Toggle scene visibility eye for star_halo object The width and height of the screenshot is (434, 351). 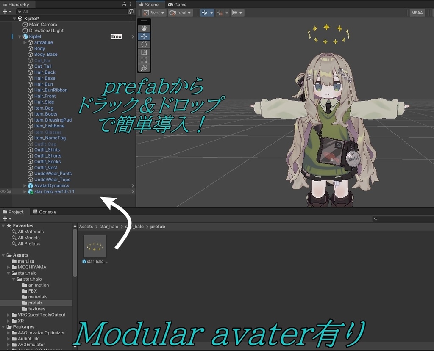pyautogui.click(x=3, y=191)
